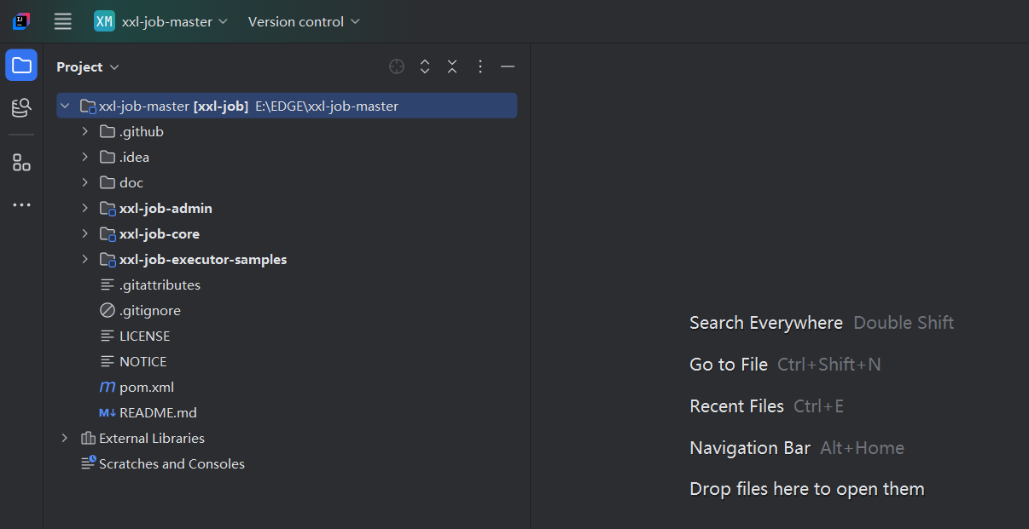Select xxl-job-executor-samples module row
1029x529 pixels.
(x=287, y=260)
